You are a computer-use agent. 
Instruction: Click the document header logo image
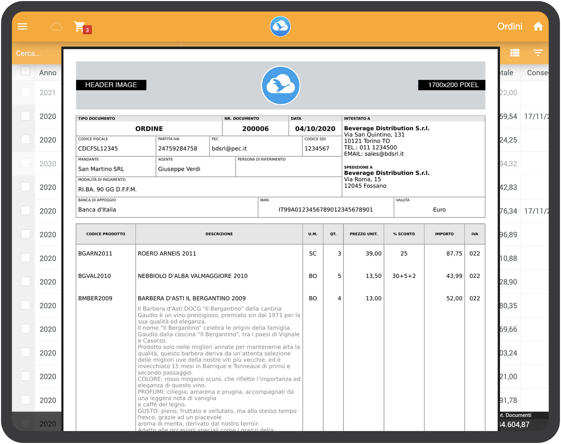[x=280, y=85]
